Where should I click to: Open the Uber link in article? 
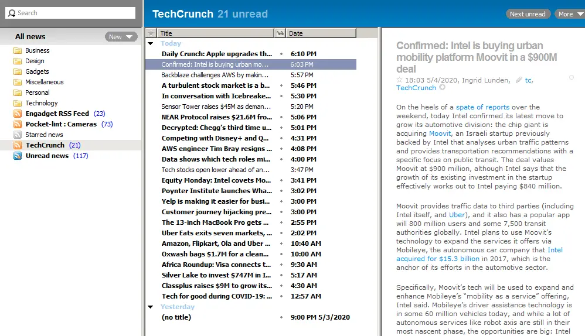(x=457, y=215)
